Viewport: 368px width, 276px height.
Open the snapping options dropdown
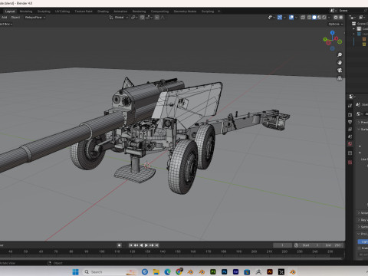[149, 18]
